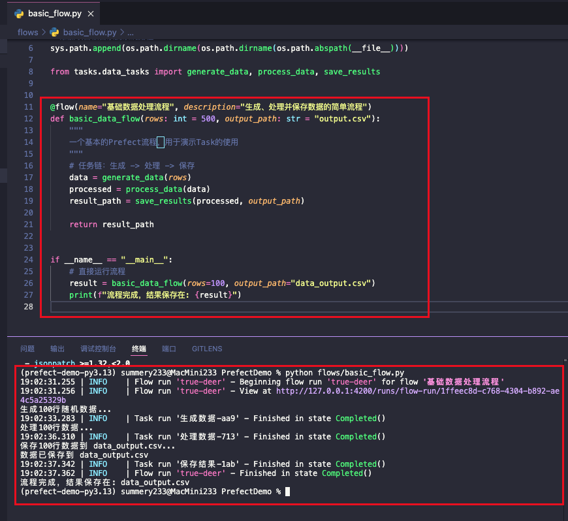Click 'return result_path' on line 21
Screen dimensions: 568x521
112,225
